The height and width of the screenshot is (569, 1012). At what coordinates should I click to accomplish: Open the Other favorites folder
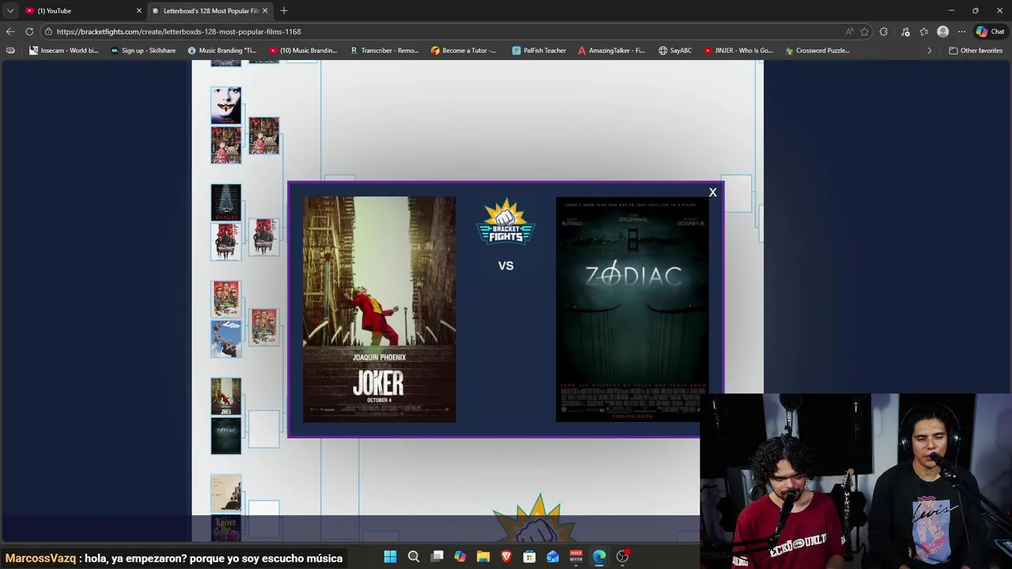click(976, 51)
